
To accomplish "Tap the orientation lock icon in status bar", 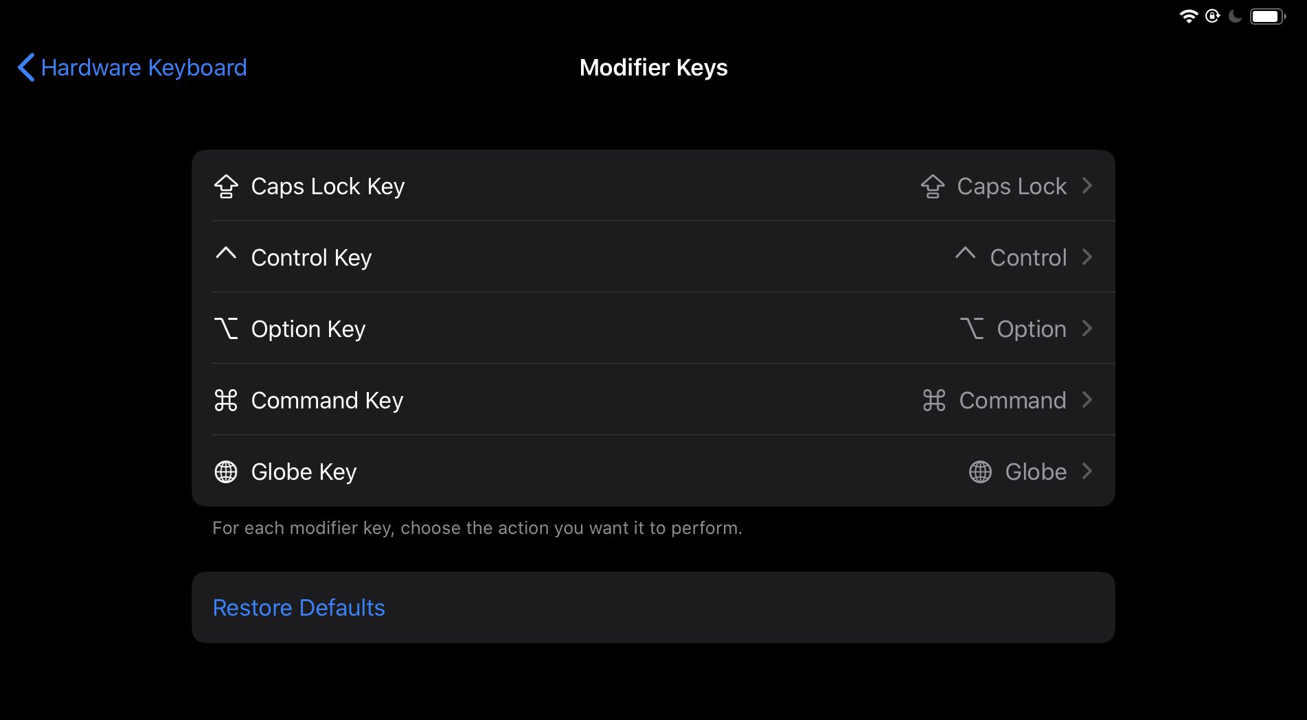I will (x=1211, y=15).
